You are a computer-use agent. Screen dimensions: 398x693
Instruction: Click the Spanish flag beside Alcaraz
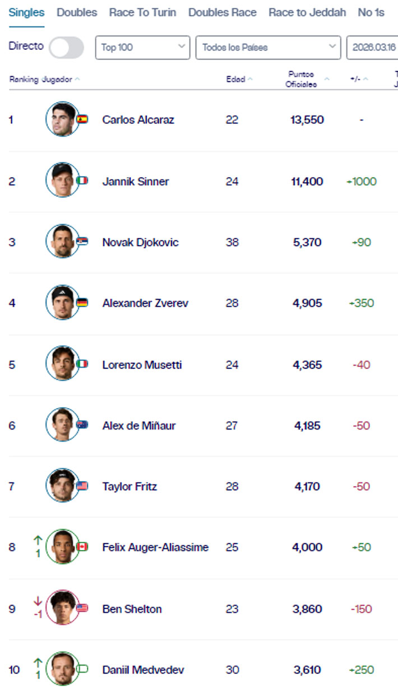82,119
